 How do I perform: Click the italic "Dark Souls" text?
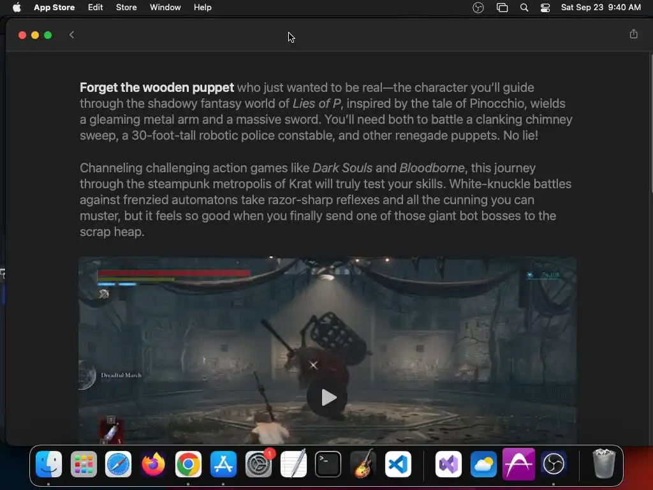(342, 168)
